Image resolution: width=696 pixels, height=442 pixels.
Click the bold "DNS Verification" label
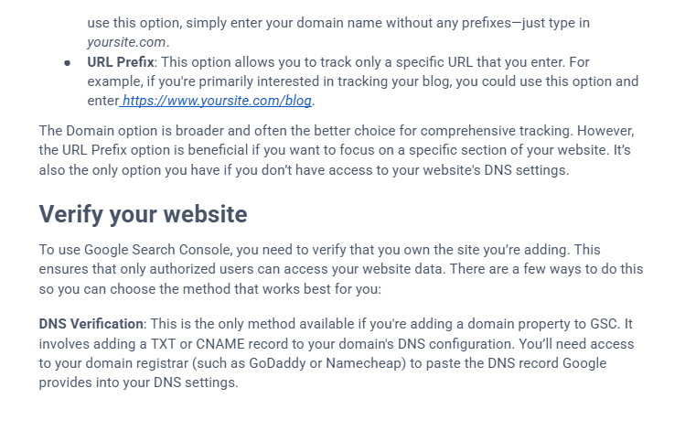(91, 324)
